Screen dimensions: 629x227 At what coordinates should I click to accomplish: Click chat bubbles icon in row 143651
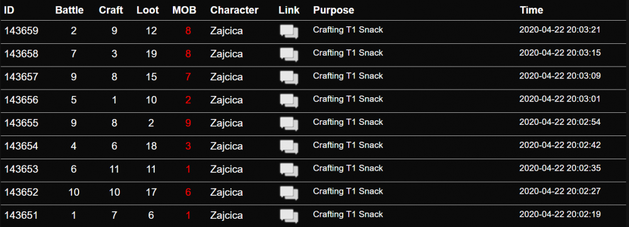289,216
